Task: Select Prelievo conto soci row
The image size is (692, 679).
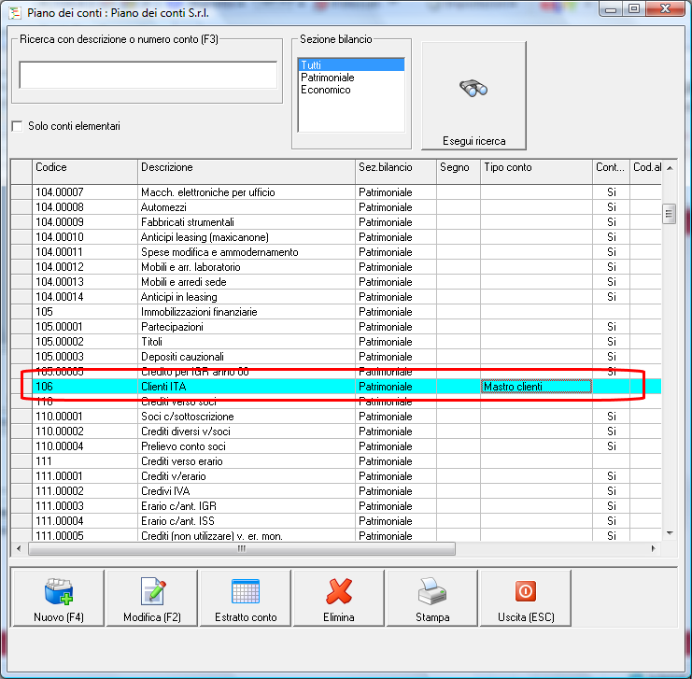Action: tap(336, 446)
